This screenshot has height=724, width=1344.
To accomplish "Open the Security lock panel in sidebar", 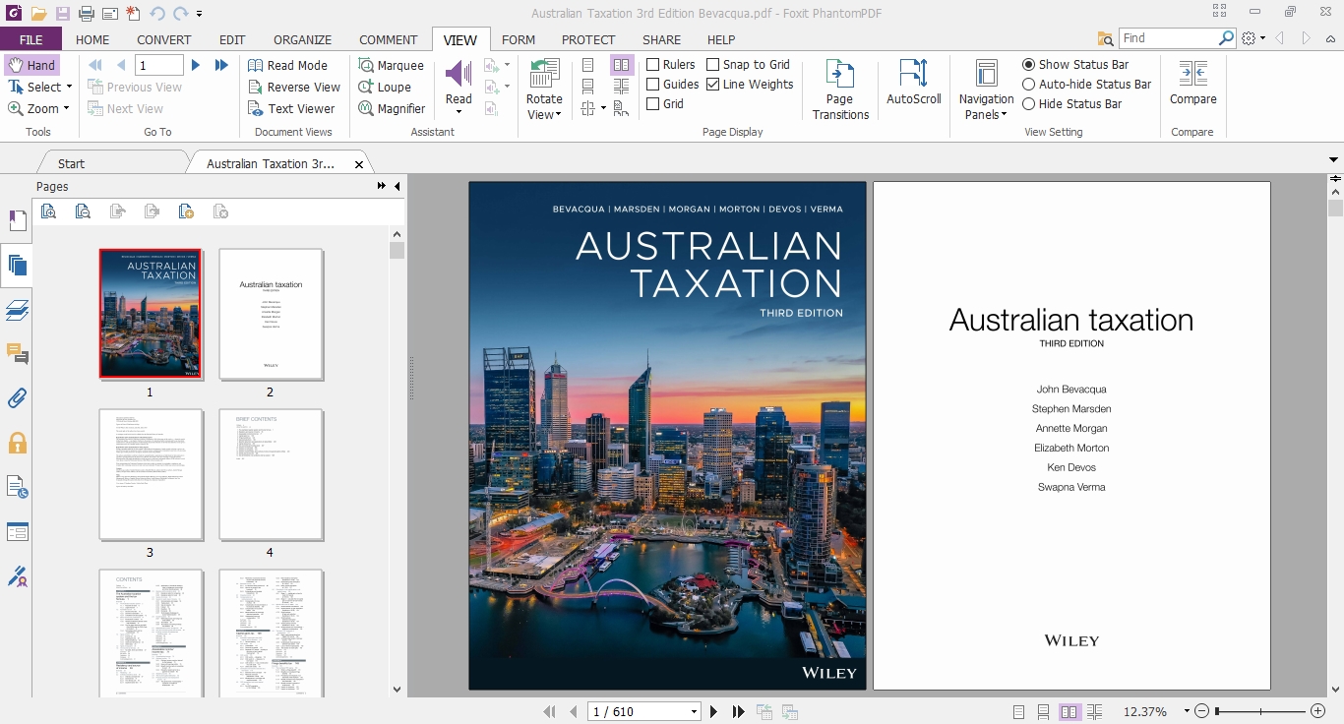I will click(17, 443).
